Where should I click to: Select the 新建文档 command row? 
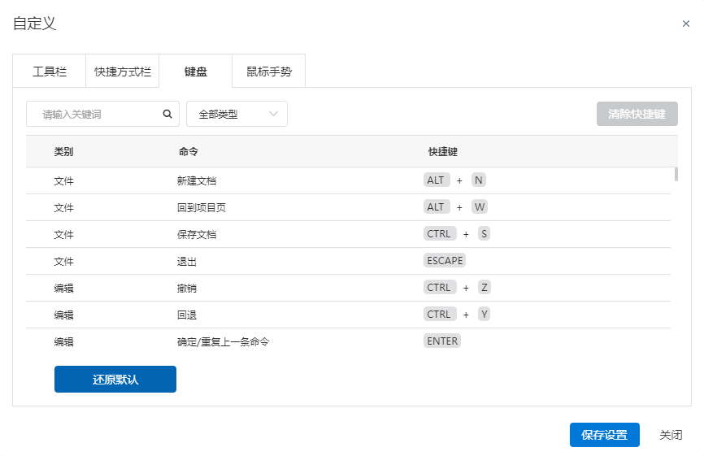point(349,180)
